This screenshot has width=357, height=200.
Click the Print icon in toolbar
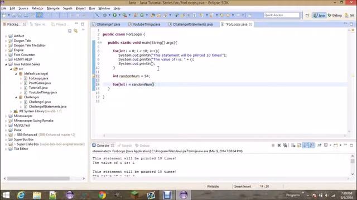[26, 15]
